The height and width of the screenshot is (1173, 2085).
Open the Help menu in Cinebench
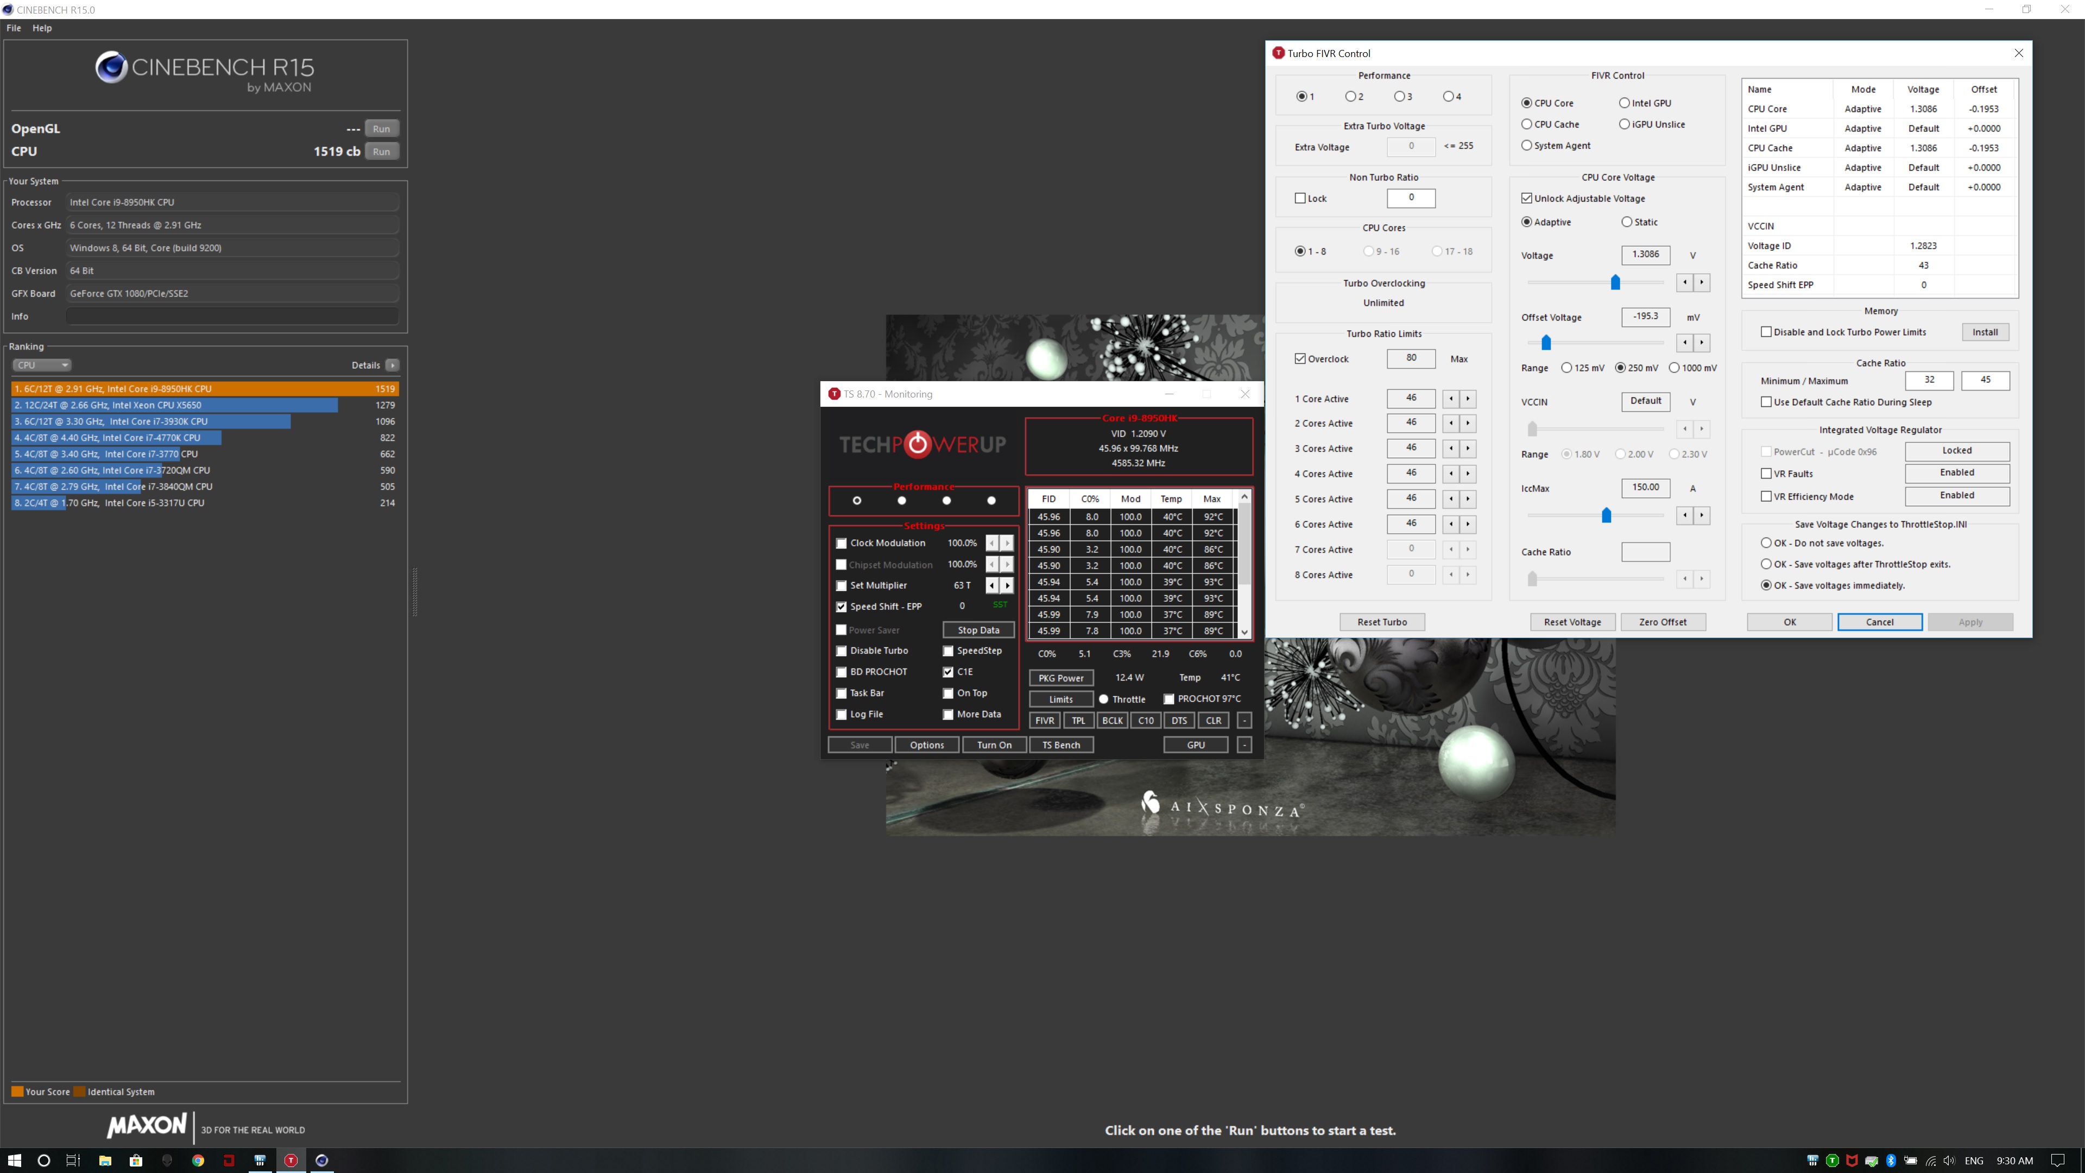click(42, 28)
